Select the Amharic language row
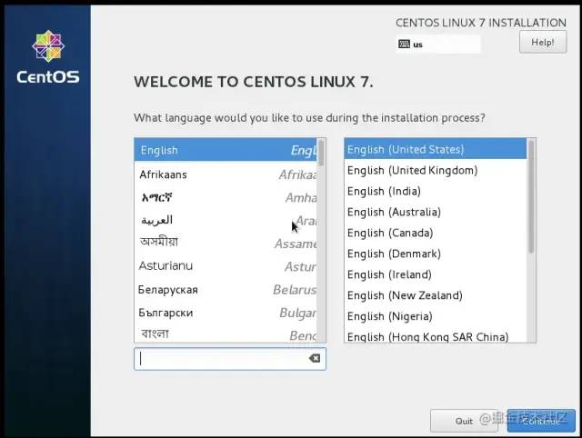This screenshot has height=438, width=582. (x=226, y=197)
